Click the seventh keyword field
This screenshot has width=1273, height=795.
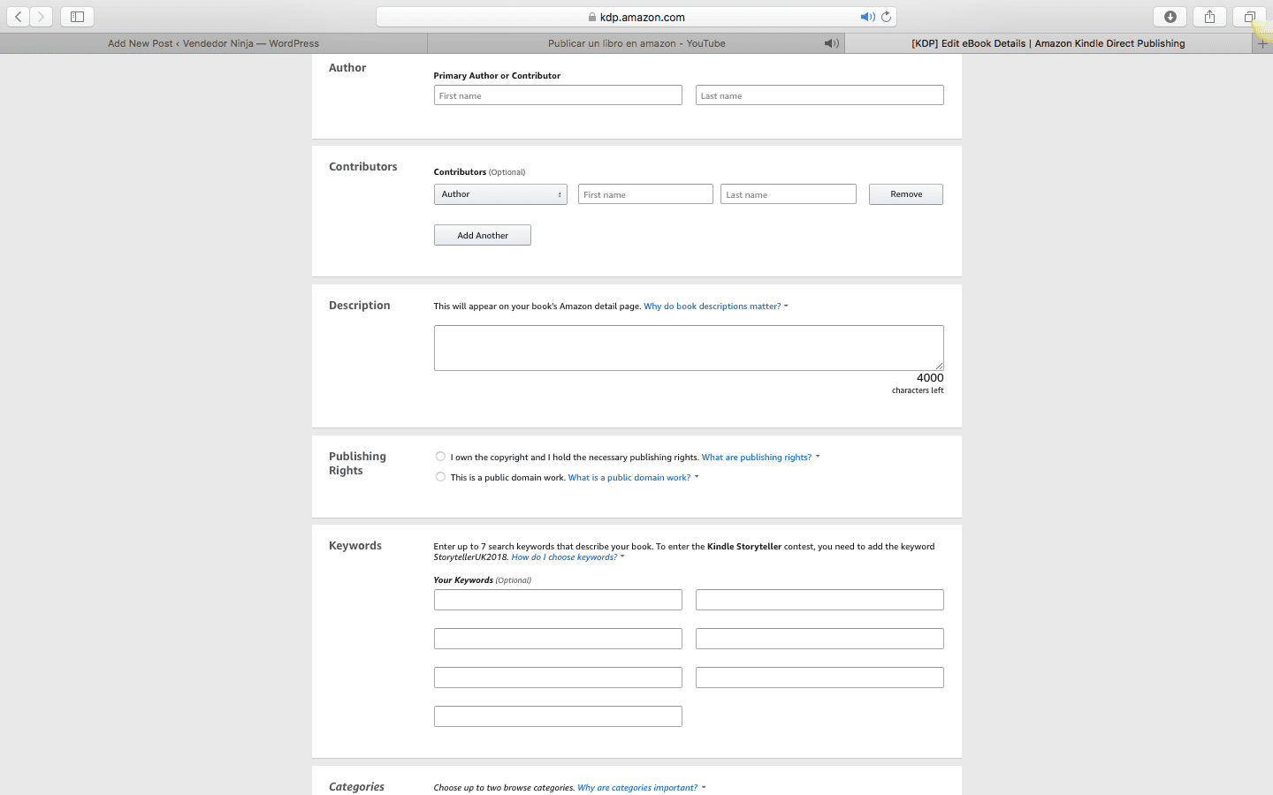click(x=558, y=716)
